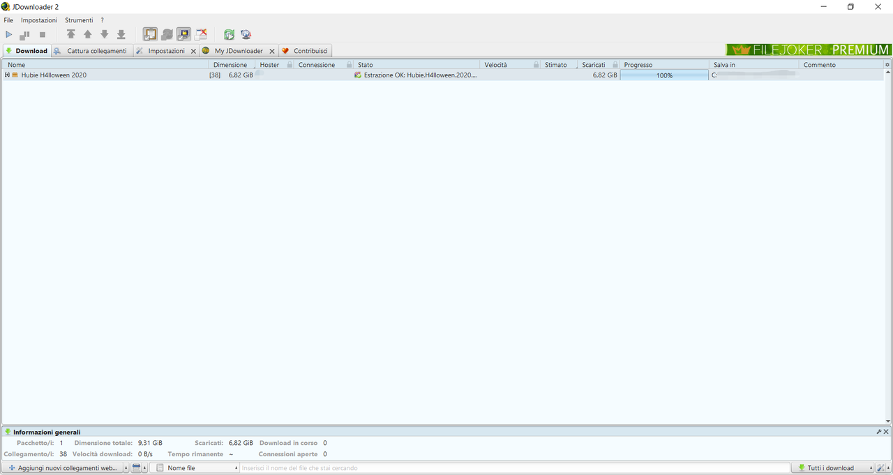Click the Velocità download 0 B/s value
The width and height of the screenshot is (893, 475).
pyautogui.click(x=145, y=454)
